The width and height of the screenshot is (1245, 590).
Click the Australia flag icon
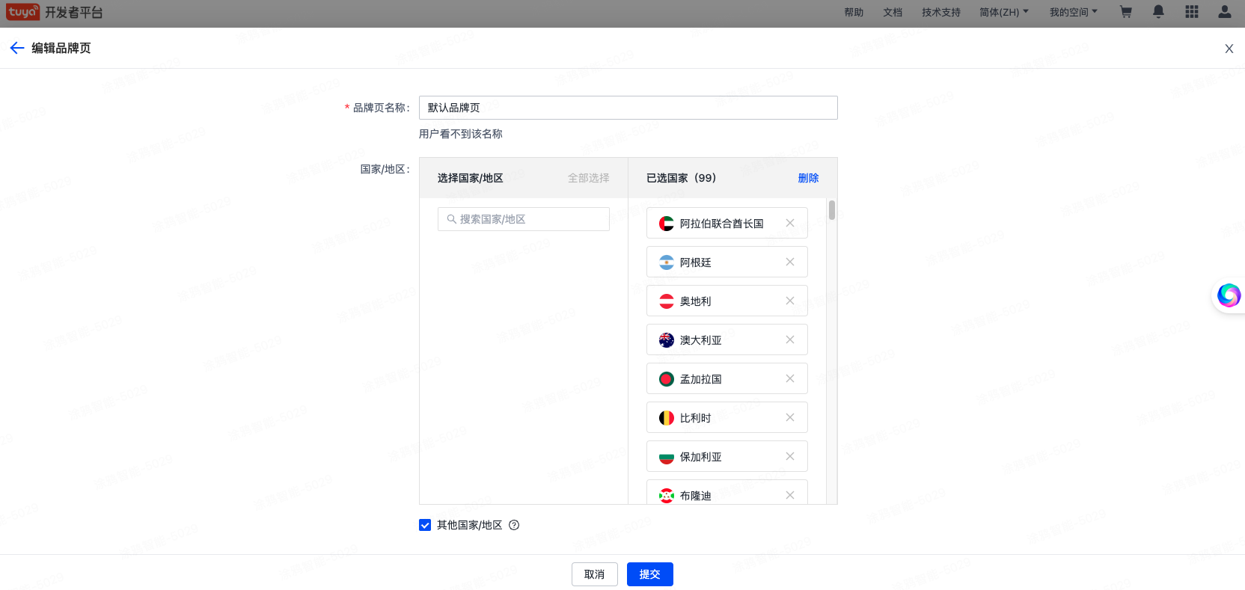[666, 340]
